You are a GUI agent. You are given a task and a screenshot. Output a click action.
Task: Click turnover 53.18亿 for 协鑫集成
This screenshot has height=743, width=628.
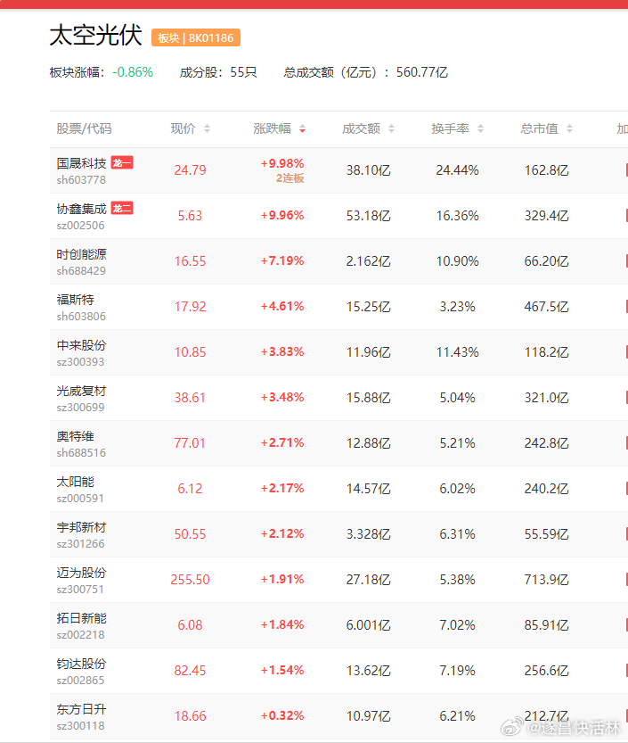pos(368,216)
